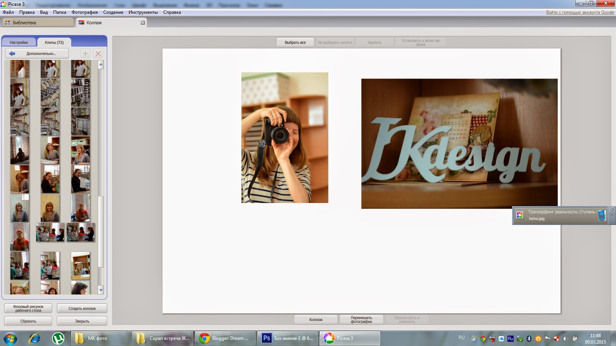Open the Файл menu
This screenshot has height=346, width=616.
click(x=8, y=12)
